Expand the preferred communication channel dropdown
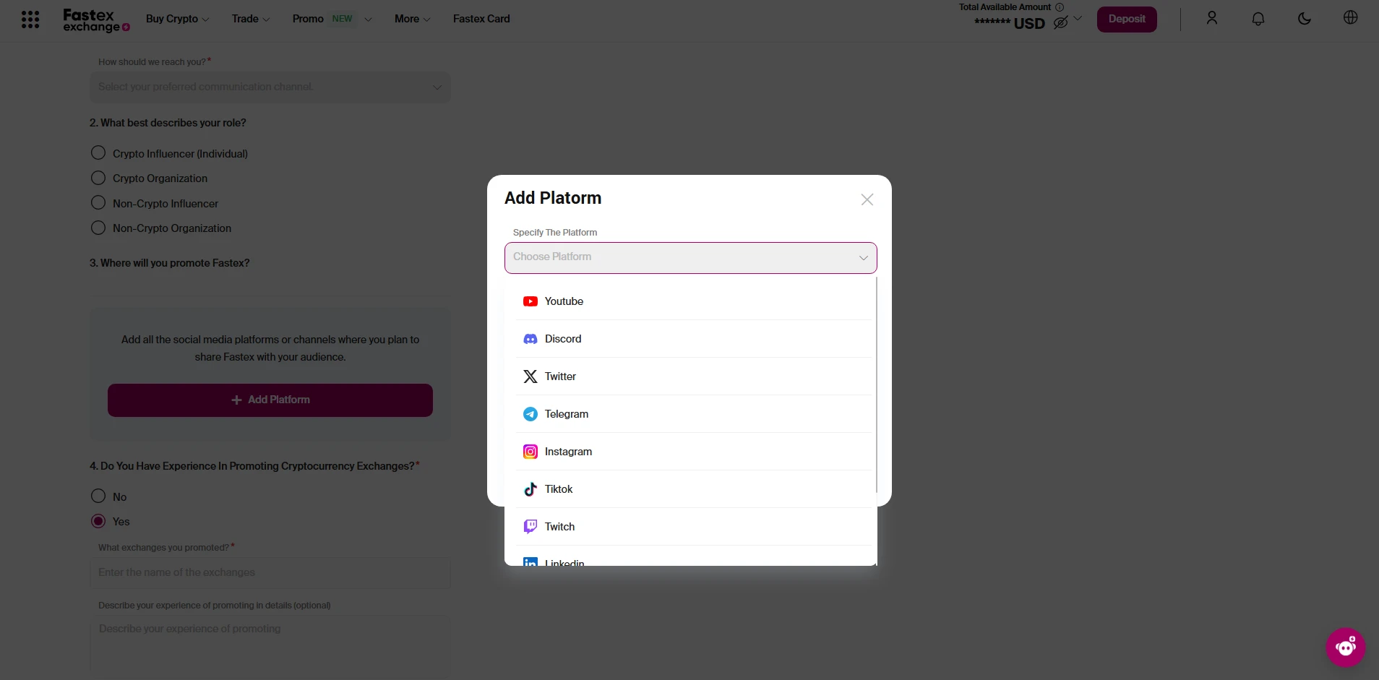This screenshot has height=680, width=1379. click(x=270, y=87)
